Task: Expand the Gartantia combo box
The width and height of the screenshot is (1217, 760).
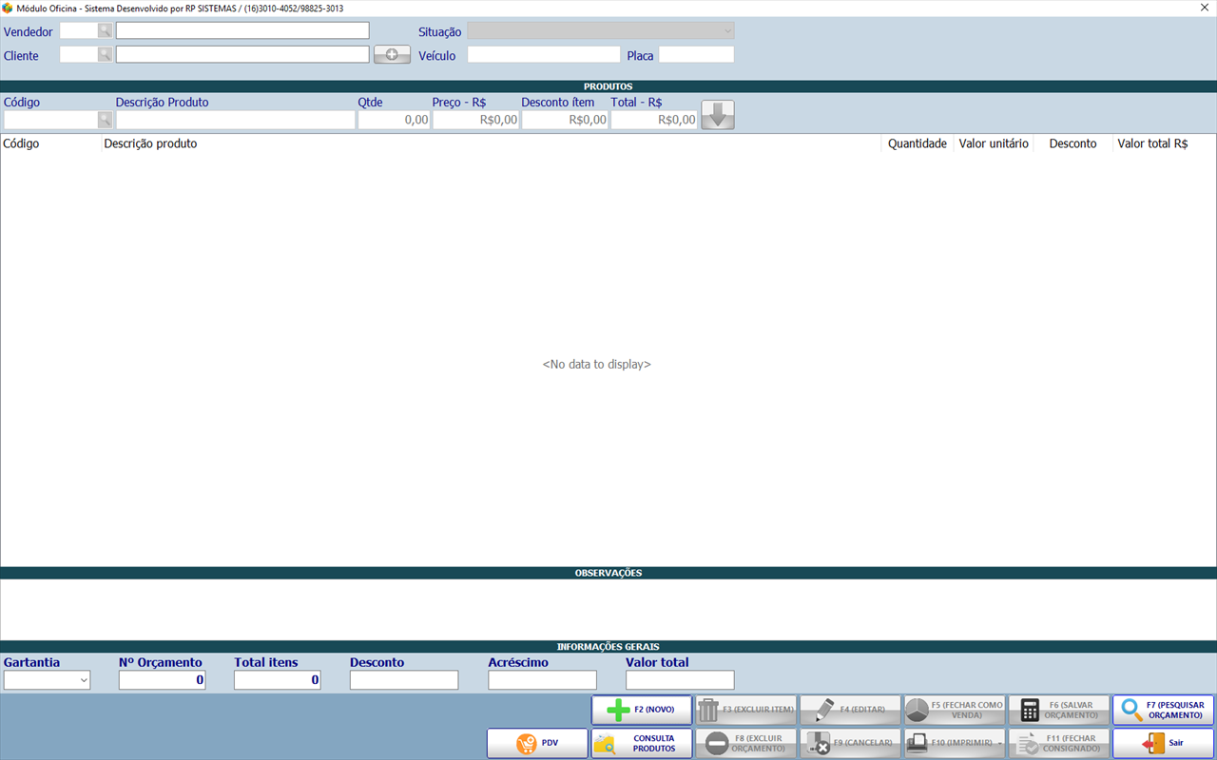Action: click(84, 680)
